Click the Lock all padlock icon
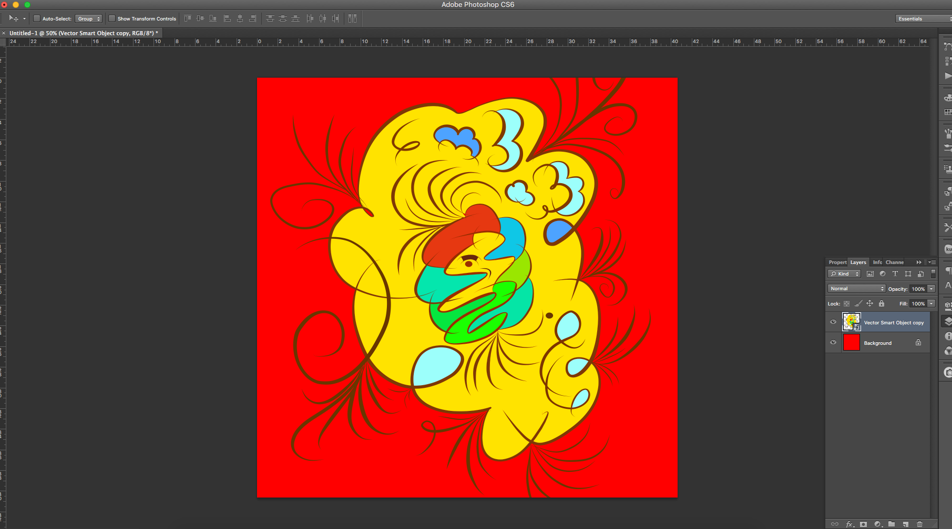 tap(882, 303)
